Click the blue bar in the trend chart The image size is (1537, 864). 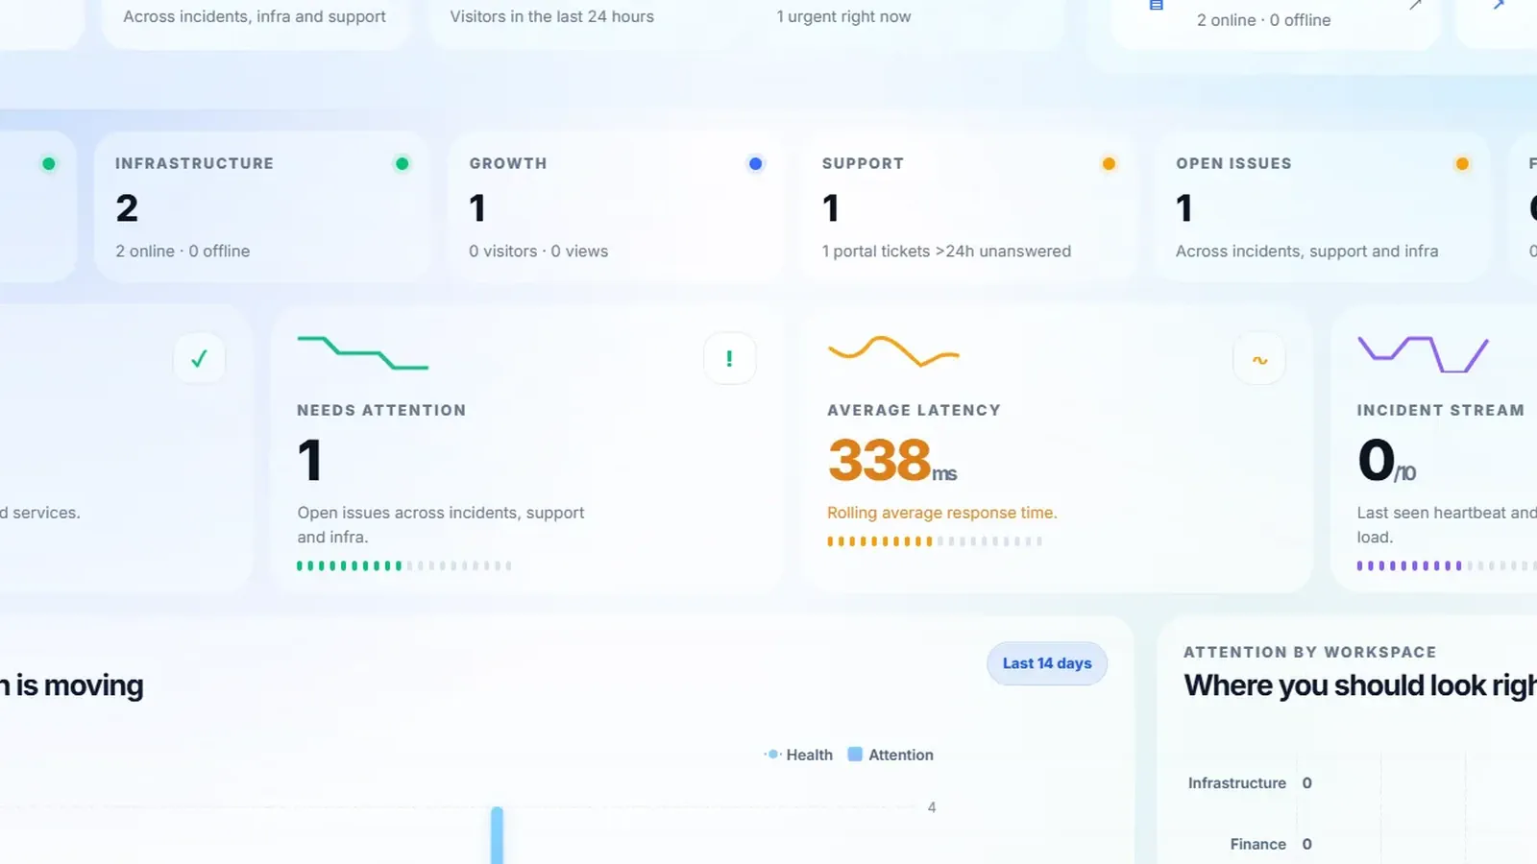[x=497, y=835]
